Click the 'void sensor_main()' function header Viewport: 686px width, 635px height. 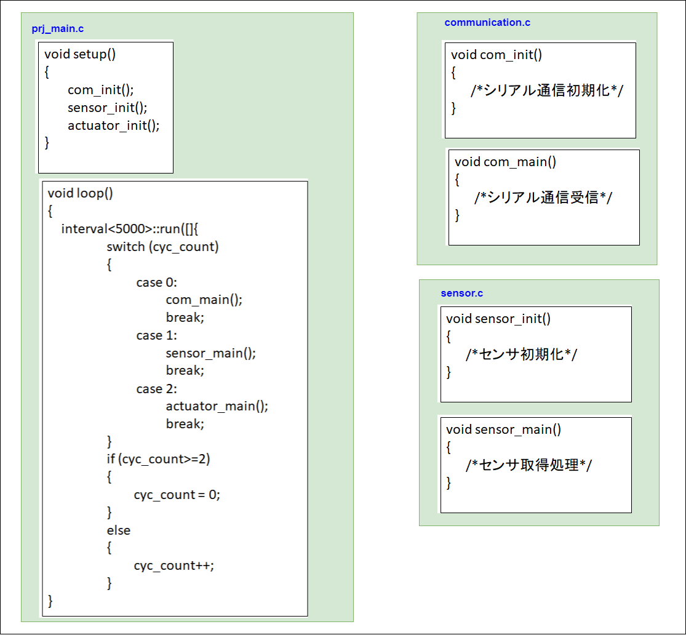click(503, 429)
